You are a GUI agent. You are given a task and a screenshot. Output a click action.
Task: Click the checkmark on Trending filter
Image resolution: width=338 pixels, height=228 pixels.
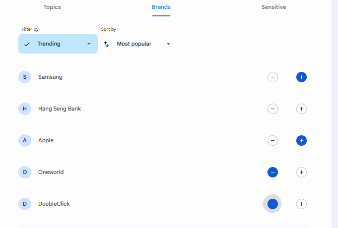click(27, 44)
